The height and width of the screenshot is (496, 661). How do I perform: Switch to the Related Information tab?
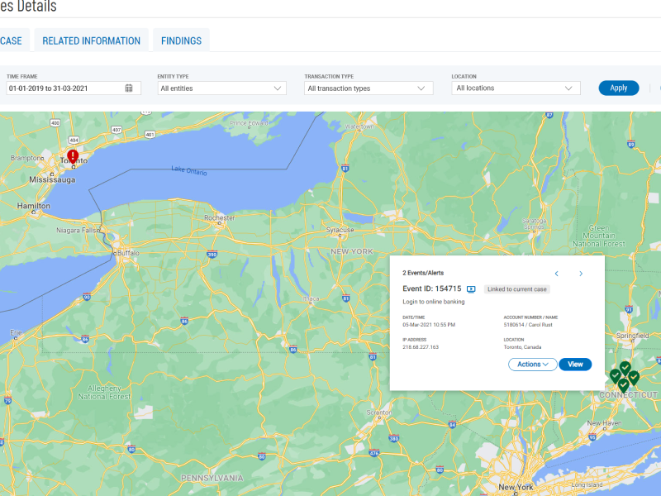(x=91, y=41)
